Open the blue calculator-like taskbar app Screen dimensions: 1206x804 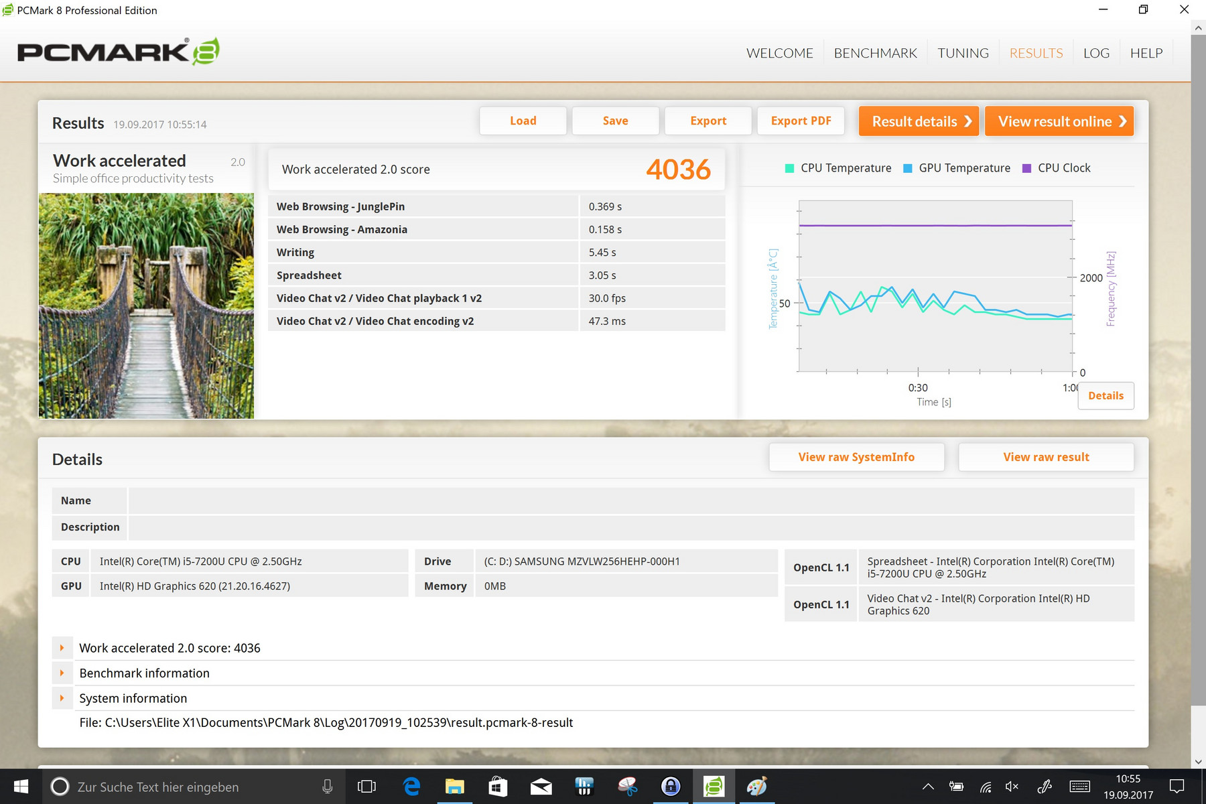pyautogui.click(x=584, y=787)
